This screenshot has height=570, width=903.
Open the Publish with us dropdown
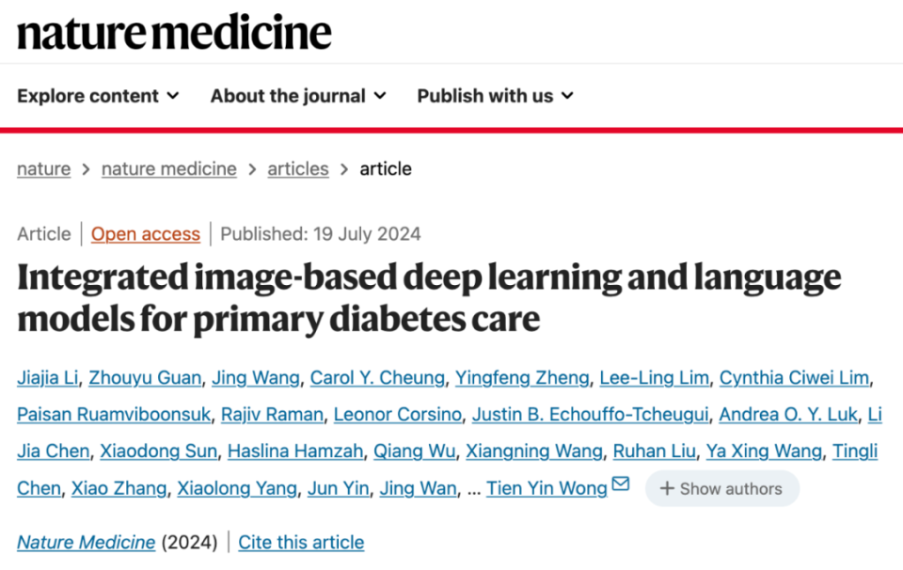[x=485, y=96]
